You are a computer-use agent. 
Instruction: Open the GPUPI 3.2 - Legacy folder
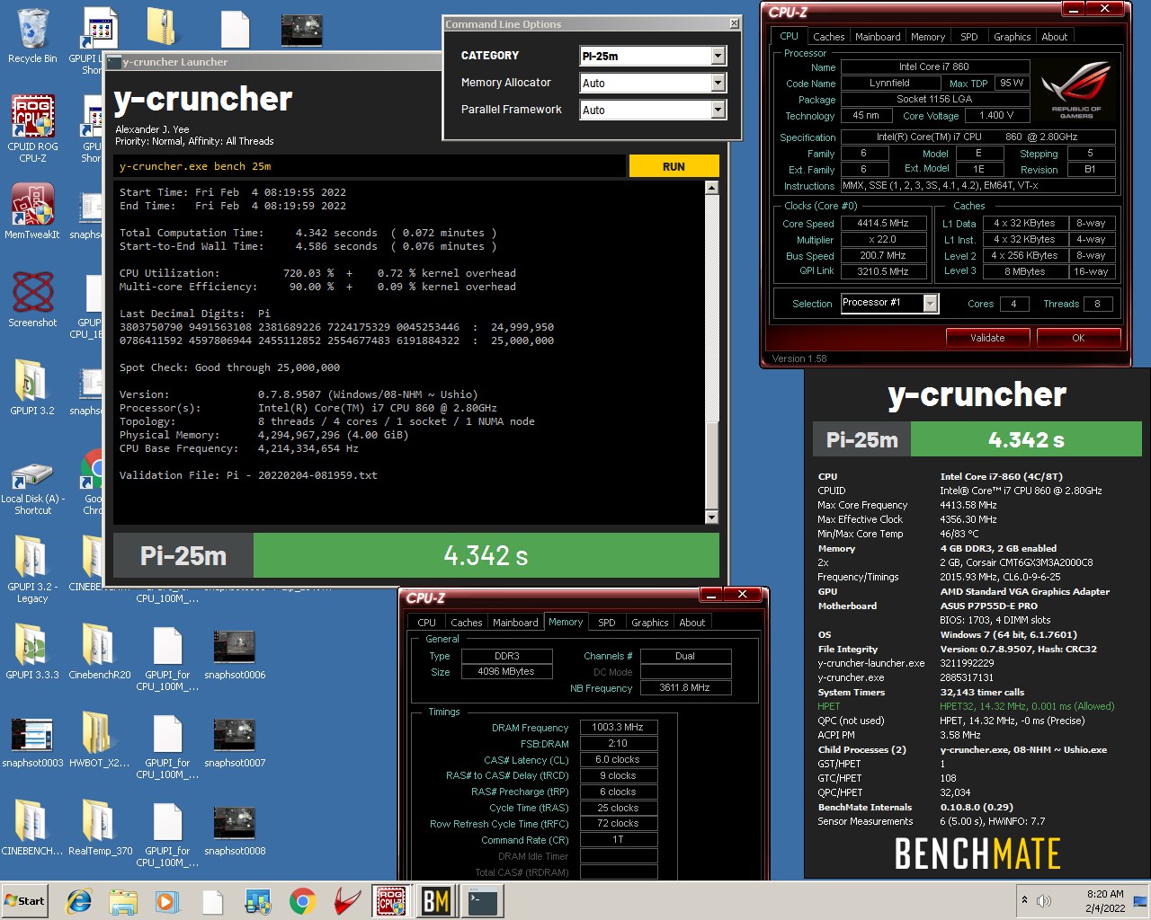(x=32, y=570)
